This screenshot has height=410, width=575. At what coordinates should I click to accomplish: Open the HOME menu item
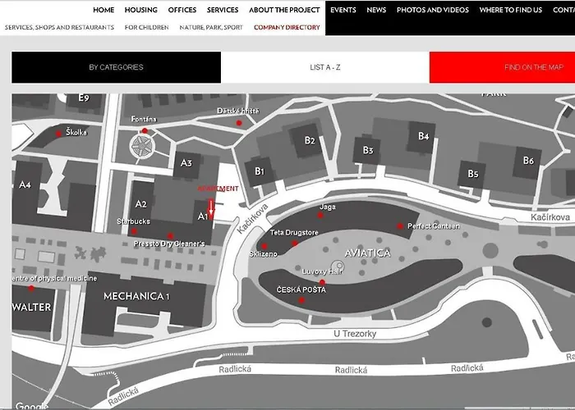103,10
